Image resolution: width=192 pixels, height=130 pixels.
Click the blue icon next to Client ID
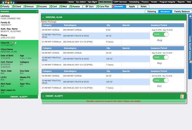click(16, 43)
